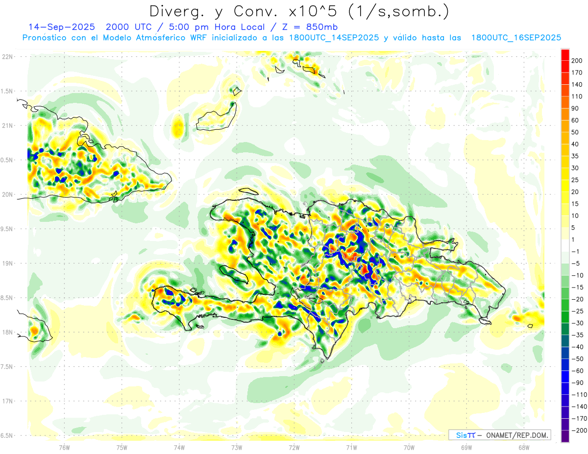Click the '-170' color bar label
588x454 pixels.
(x=579, y=418)
